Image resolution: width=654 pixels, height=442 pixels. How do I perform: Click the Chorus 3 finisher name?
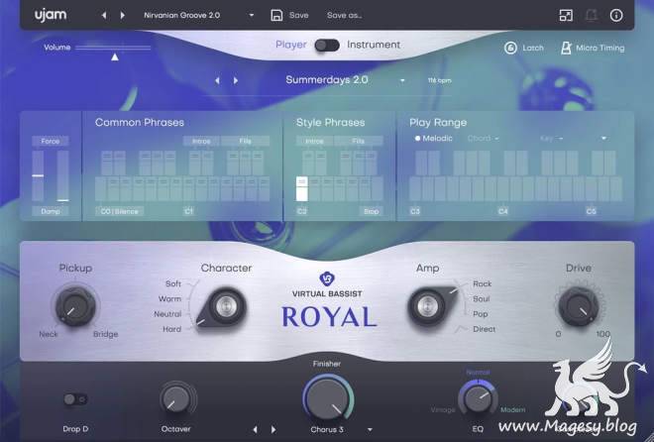click(327, 429)
